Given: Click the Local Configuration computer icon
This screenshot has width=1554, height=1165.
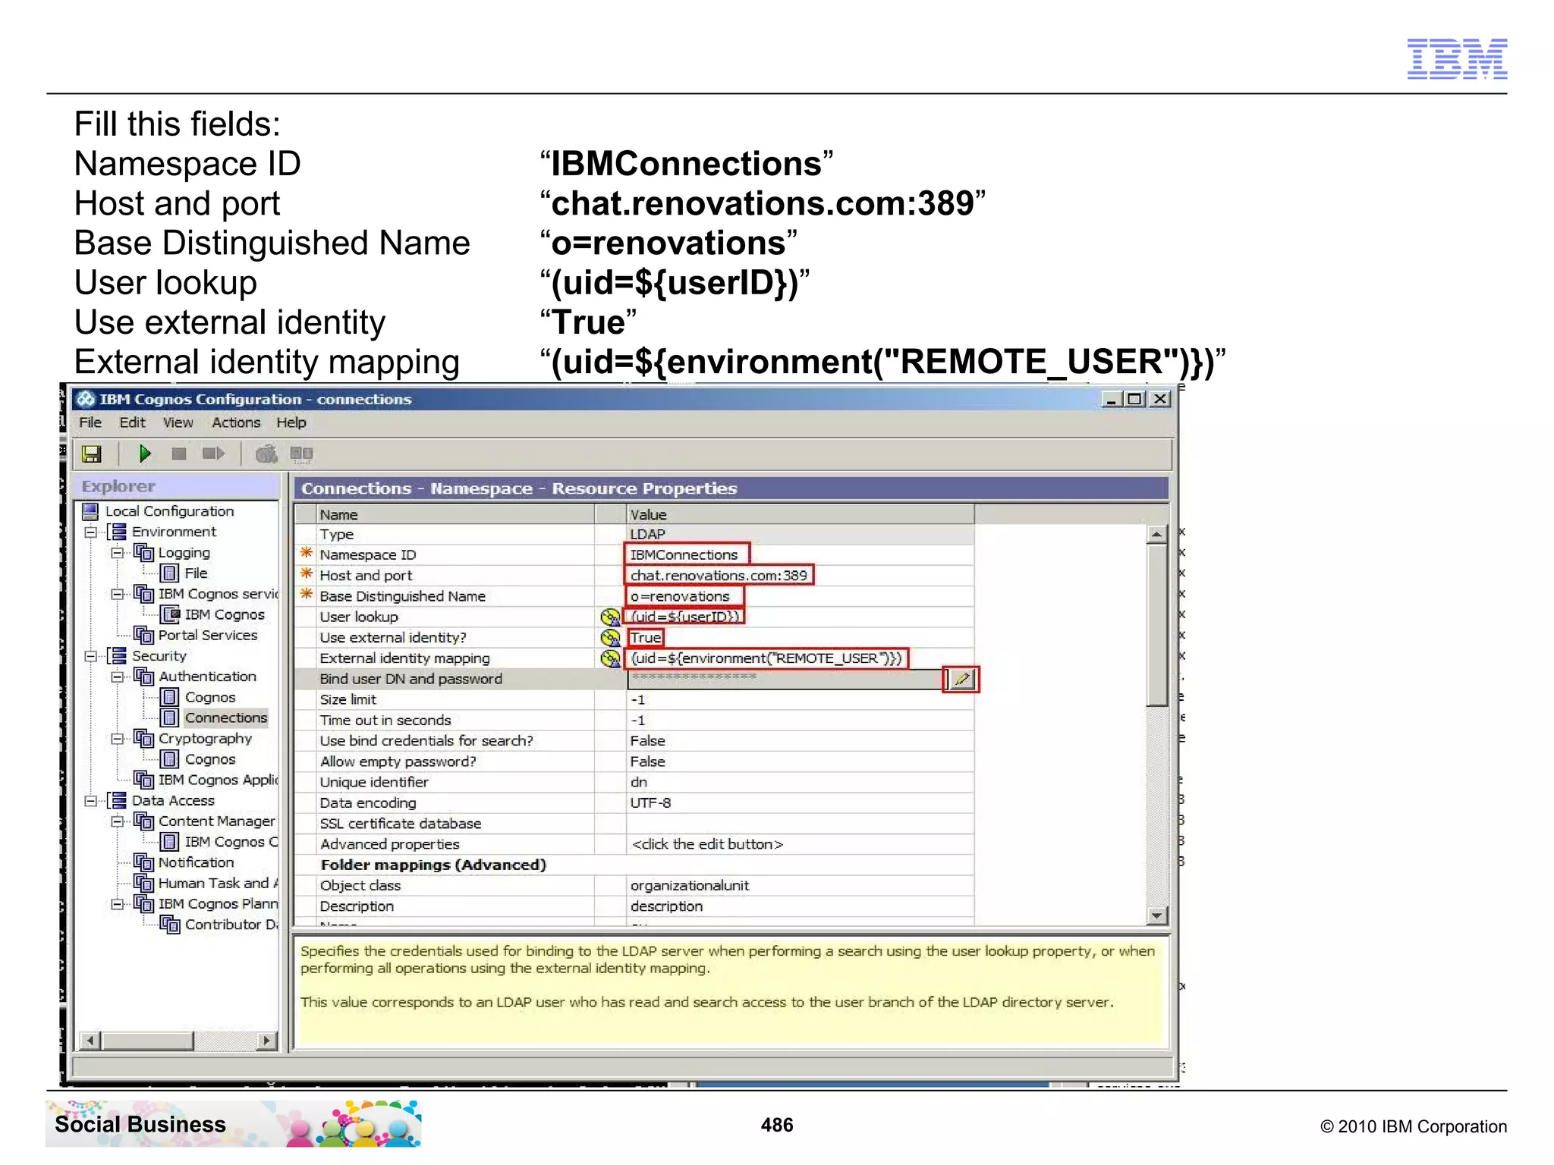Looking at the screenshot, I should [x=90, y=511].
